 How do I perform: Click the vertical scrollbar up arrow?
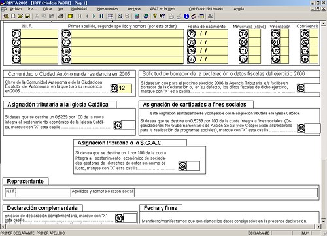(323, 24)
